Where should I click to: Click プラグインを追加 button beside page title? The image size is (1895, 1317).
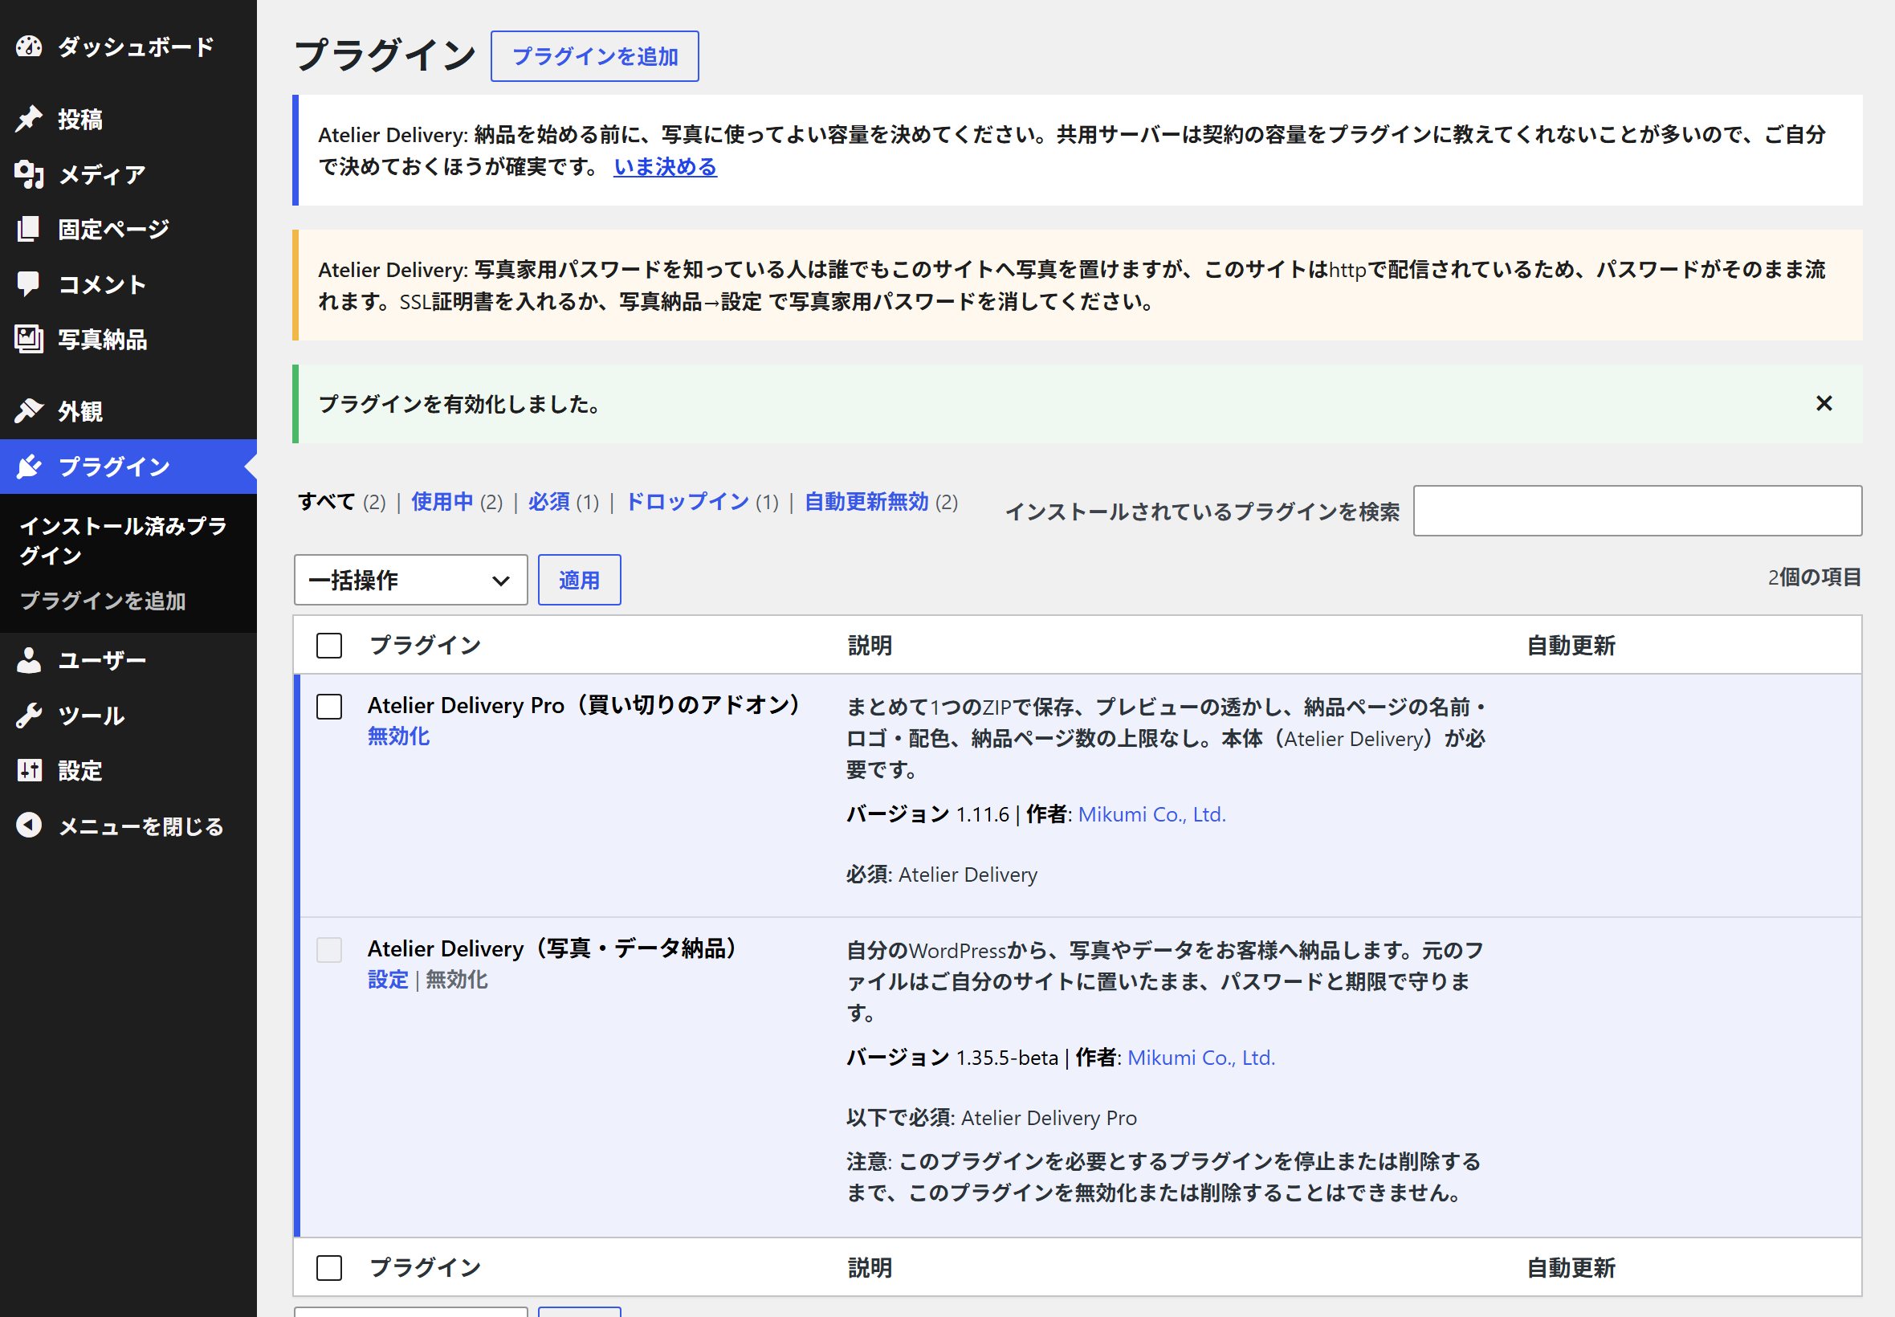(x=595, y=56)
